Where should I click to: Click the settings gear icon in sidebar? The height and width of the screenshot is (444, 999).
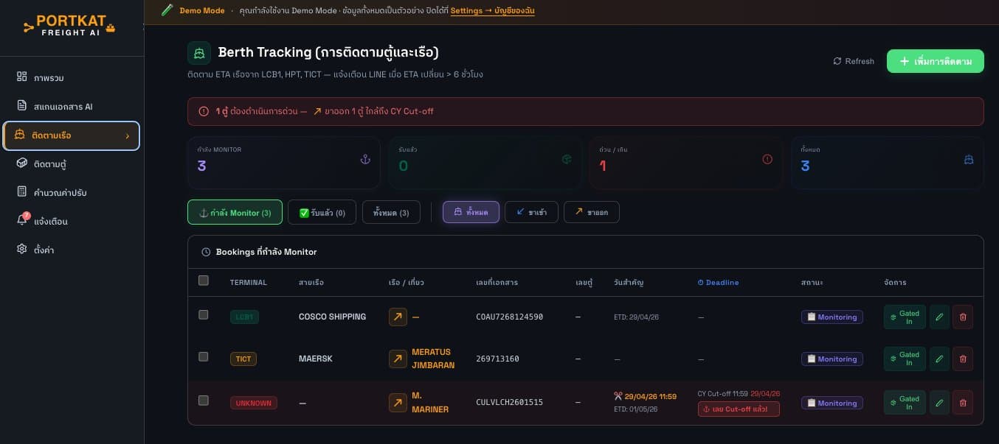[21, 249]
